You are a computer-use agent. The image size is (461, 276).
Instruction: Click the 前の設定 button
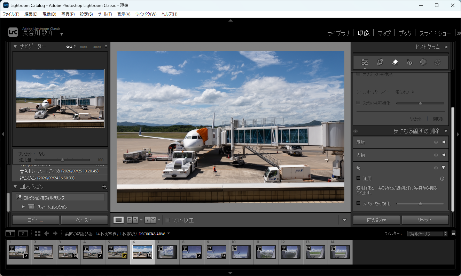376,220
